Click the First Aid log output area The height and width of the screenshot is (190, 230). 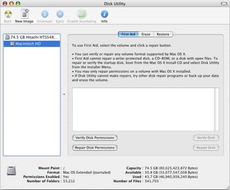tap(143, 109)
